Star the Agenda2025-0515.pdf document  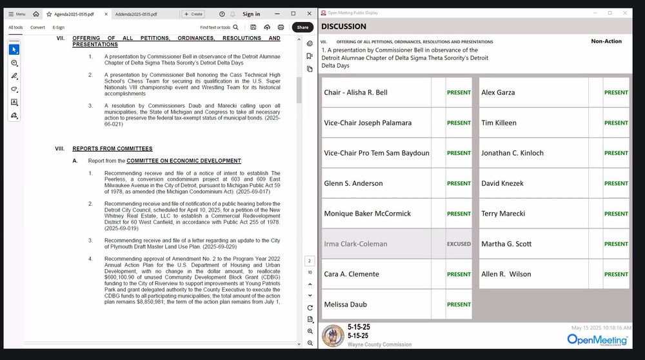[50, 14]
